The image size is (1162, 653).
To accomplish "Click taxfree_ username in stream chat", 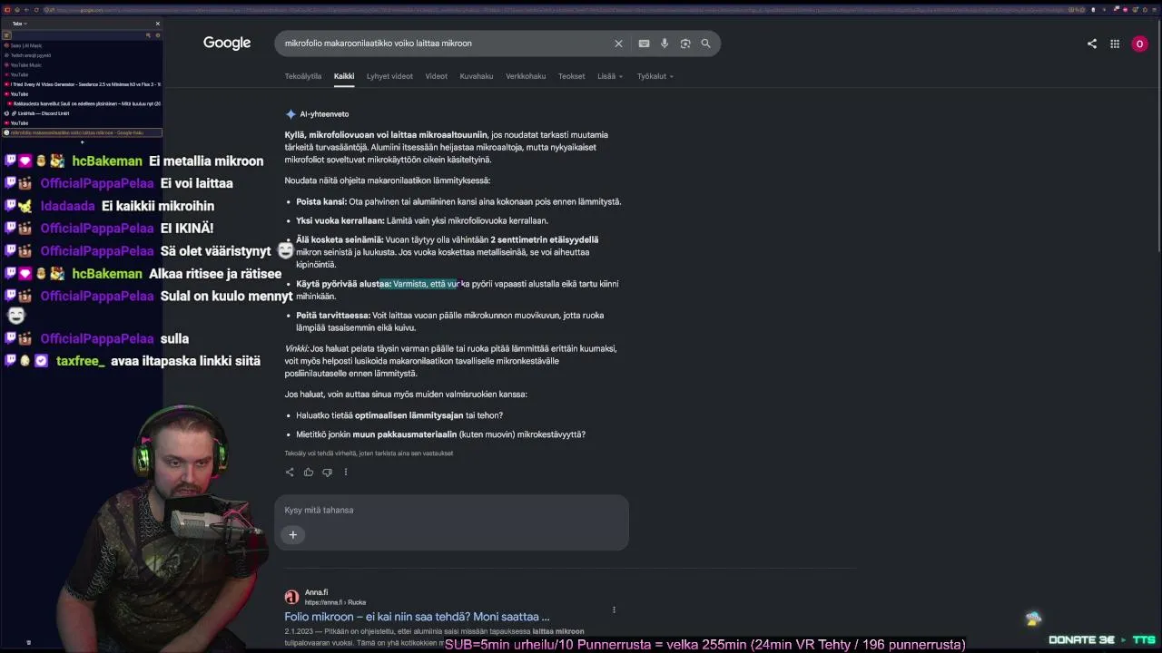I will 81,361.
